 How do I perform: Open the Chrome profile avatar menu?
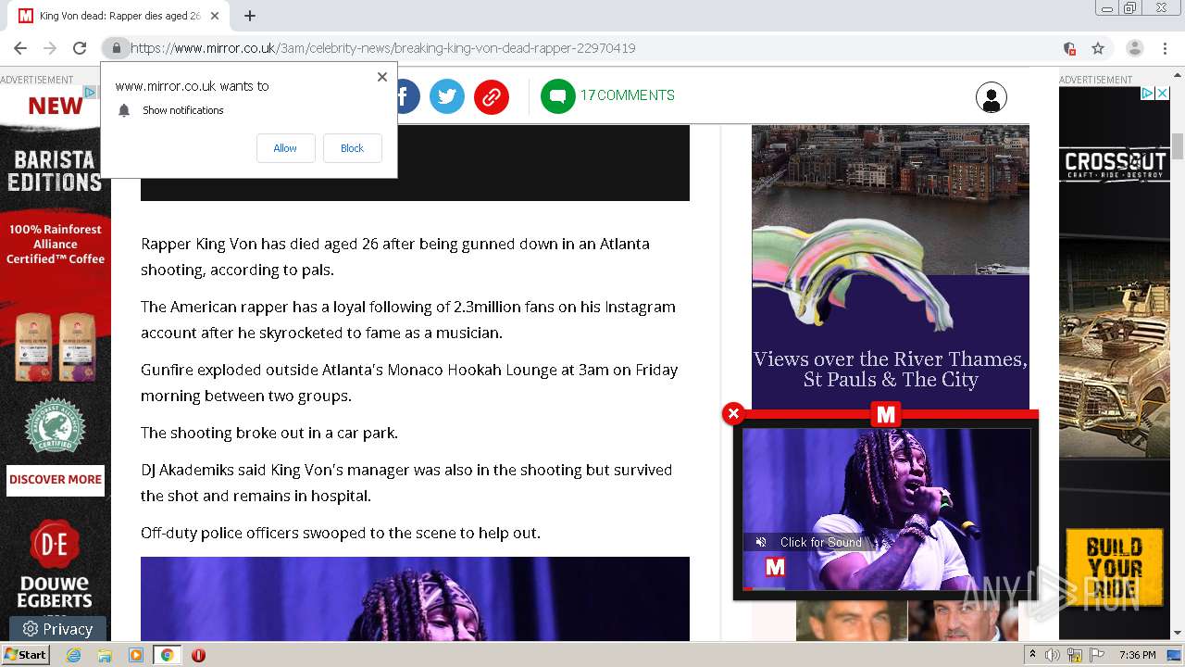pos(1134,48)
